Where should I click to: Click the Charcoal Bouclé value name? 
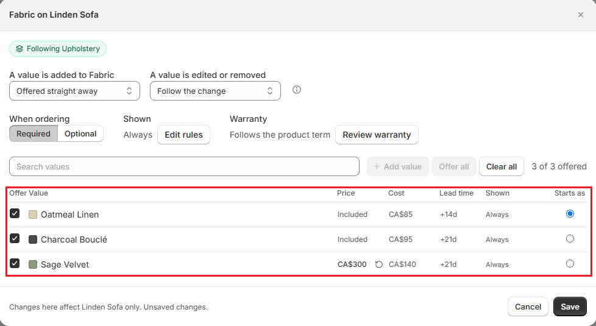[x=74, y=239]
